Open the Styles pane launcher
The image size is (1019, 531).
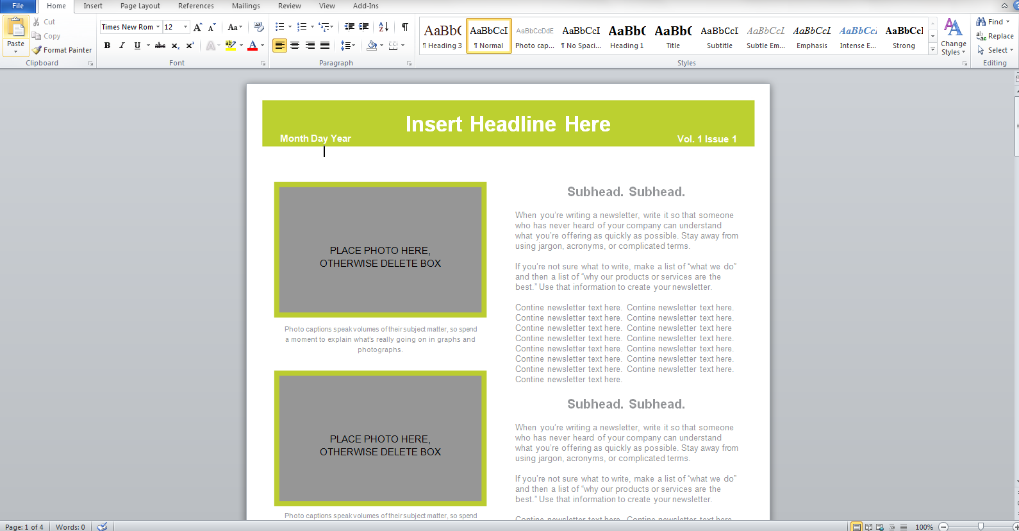click(965, 63)
